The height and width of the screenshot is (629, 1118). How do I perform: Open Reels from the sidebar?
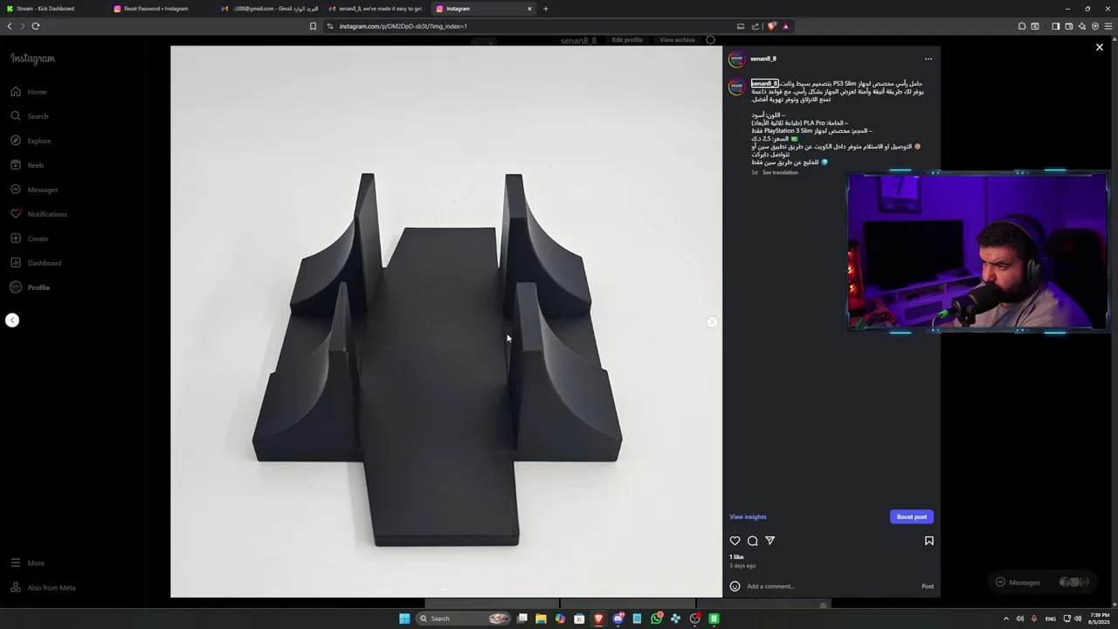coord(27,165)
